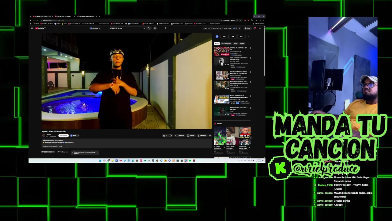Open the 'Ordenar por' comment sorting menu
The height and width of the screenshot is (221, 392).
[x=63, y=152]
